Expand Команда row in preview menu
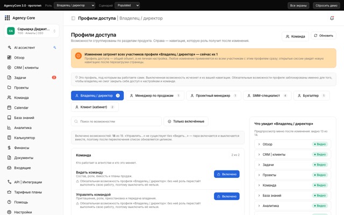The image size is (344, 215). (259, 185)
